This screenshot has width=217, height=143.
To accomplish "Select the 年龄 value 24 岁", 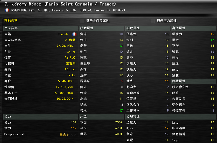I will (71, 52).
